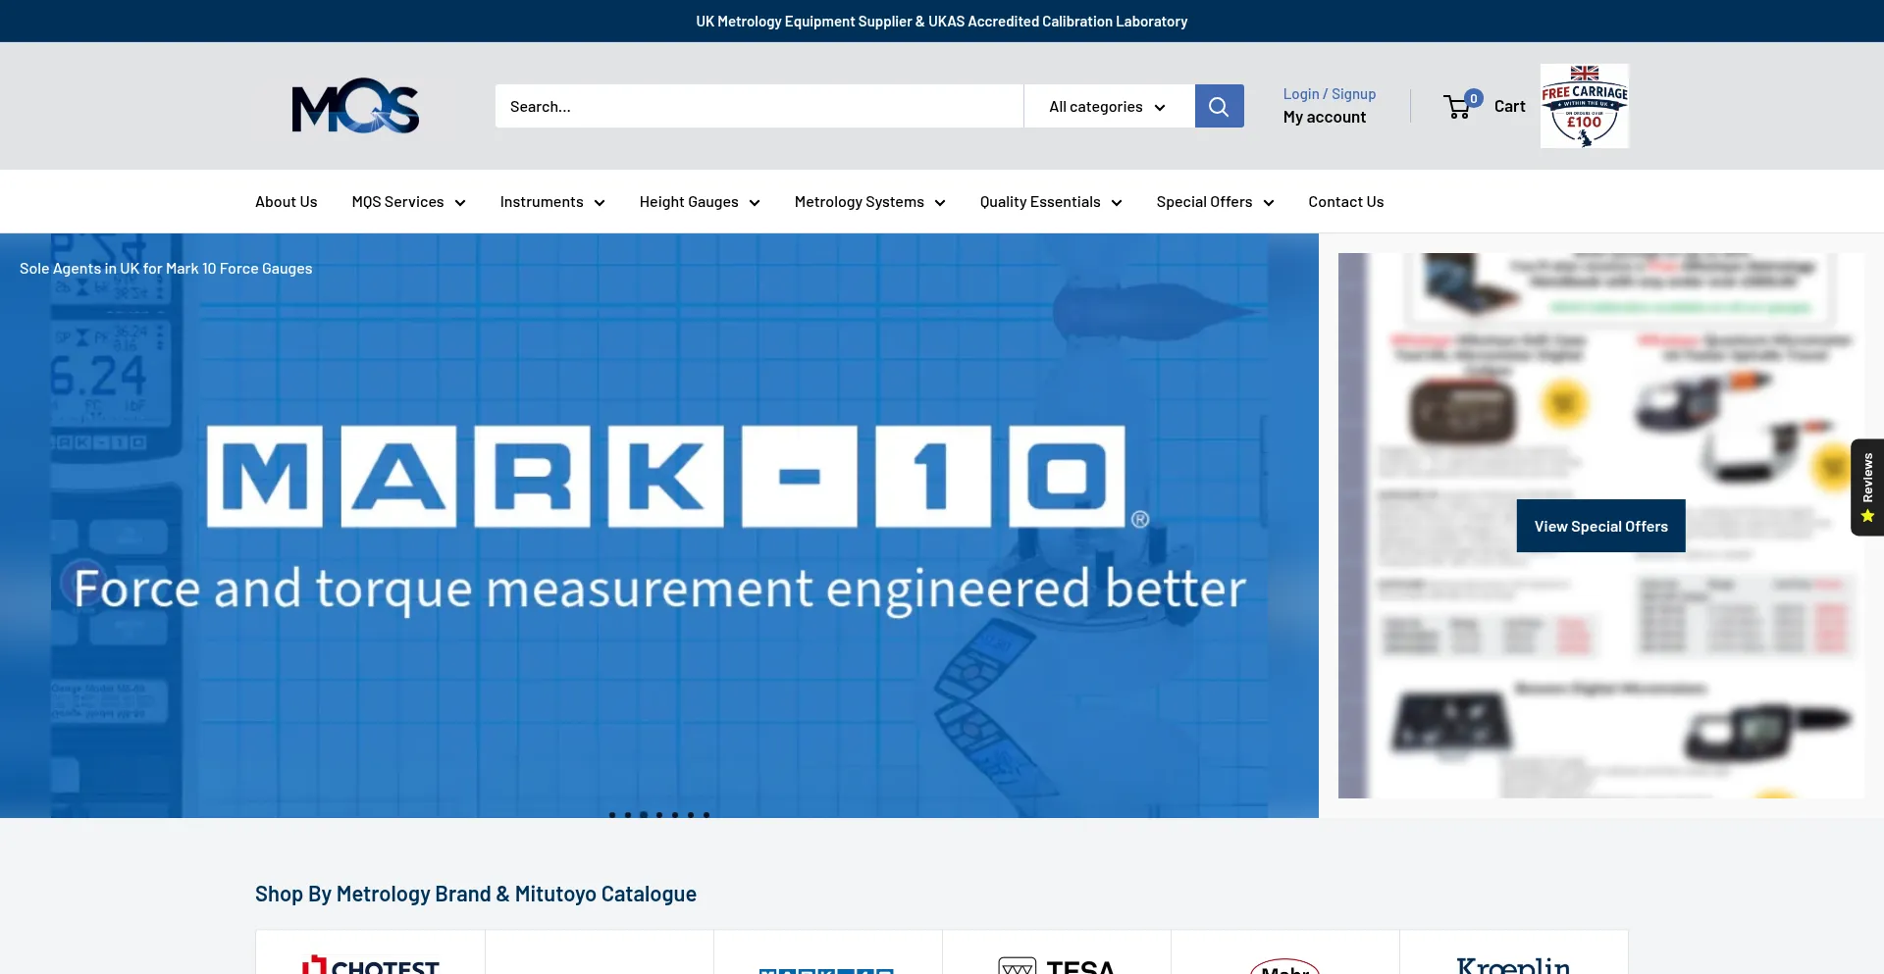
Task: Click the MQS logo
Action: [355, 106]
